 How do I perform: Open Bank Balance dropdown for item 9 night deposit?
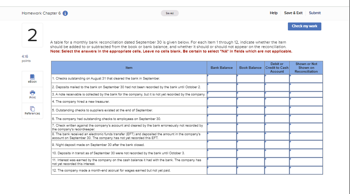tap(222, 145)
